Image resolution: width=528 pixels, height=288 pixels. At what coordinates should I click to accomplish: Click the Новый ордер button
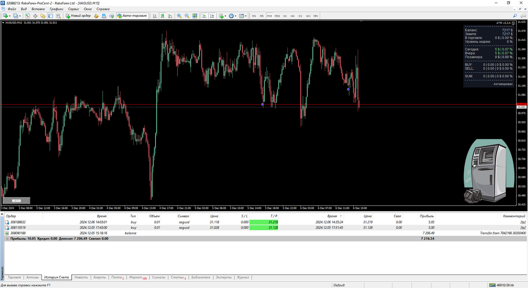pyautogui.click(x=78, y=16)
